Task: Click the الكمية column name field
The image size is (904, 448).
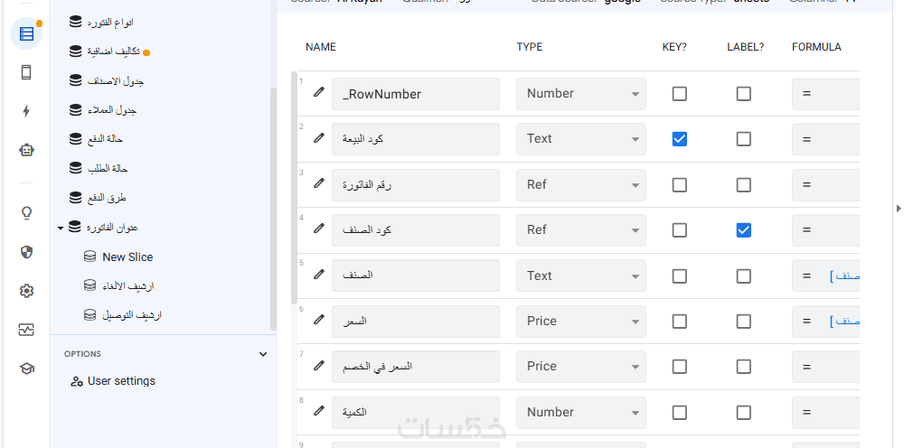Action: [x=416, y=412]
